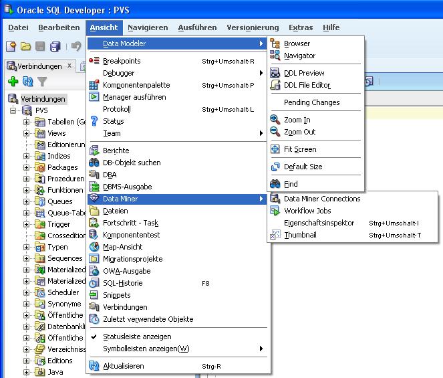Select the Java tree item

click(x=55, y=372)
